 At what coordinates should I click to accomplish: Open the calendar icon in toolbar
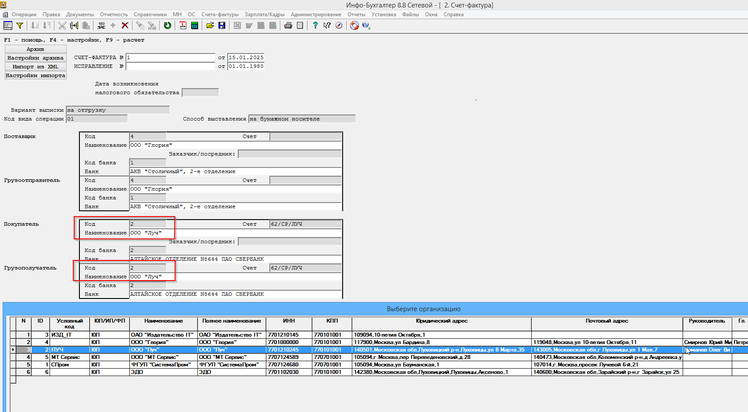coord(183,25)
